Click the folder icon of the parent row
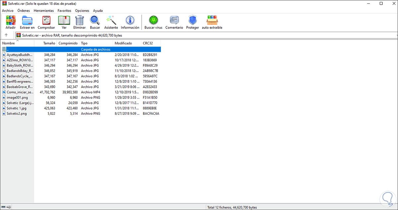The height and width of the screenshot is (210, 398). click(x=4, y=49)
